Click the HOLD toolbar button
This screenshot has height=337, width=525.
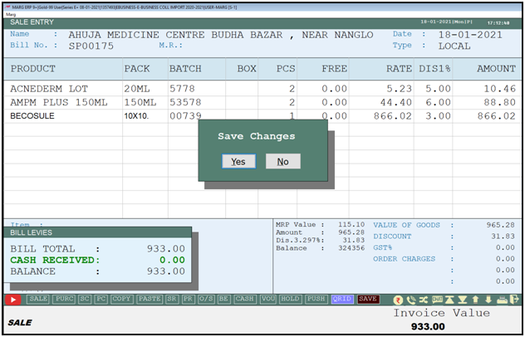click(290, 299)
